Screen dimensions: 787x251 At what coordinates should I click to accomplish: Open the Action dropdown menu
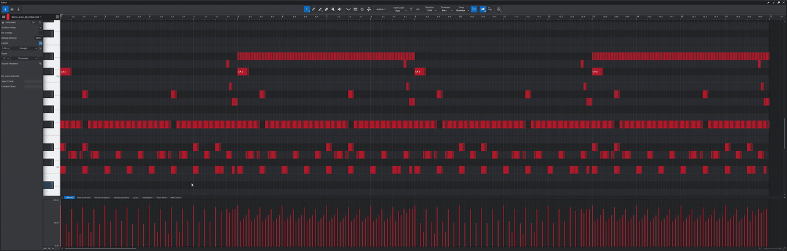[x=381, y=9]
